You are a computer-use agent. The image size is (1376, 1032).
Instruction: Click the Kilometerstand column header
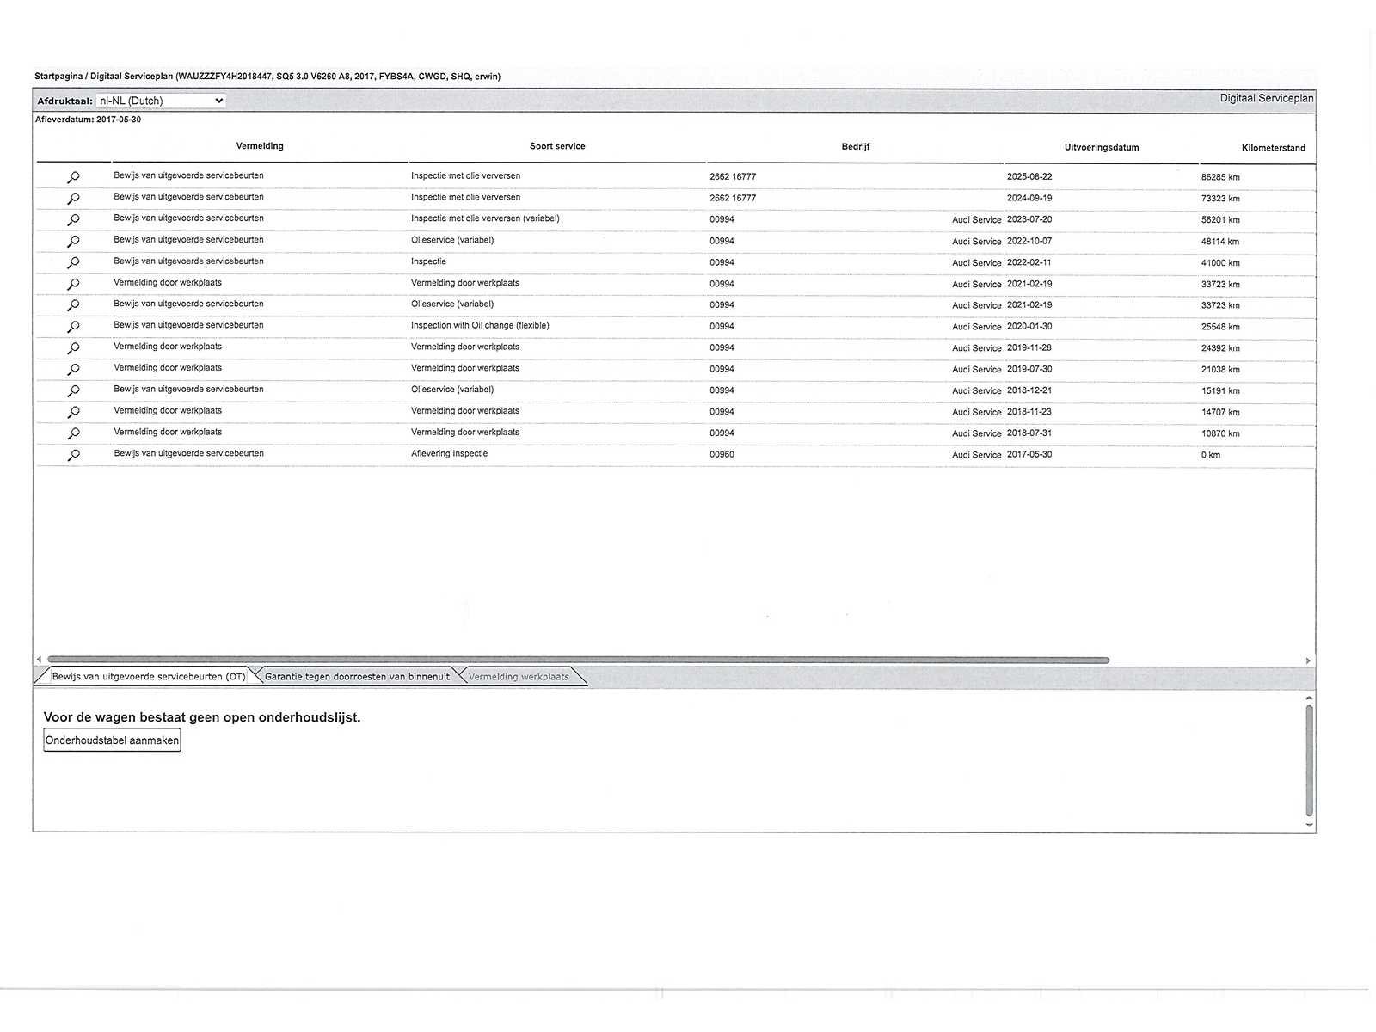pos(1273,148)
